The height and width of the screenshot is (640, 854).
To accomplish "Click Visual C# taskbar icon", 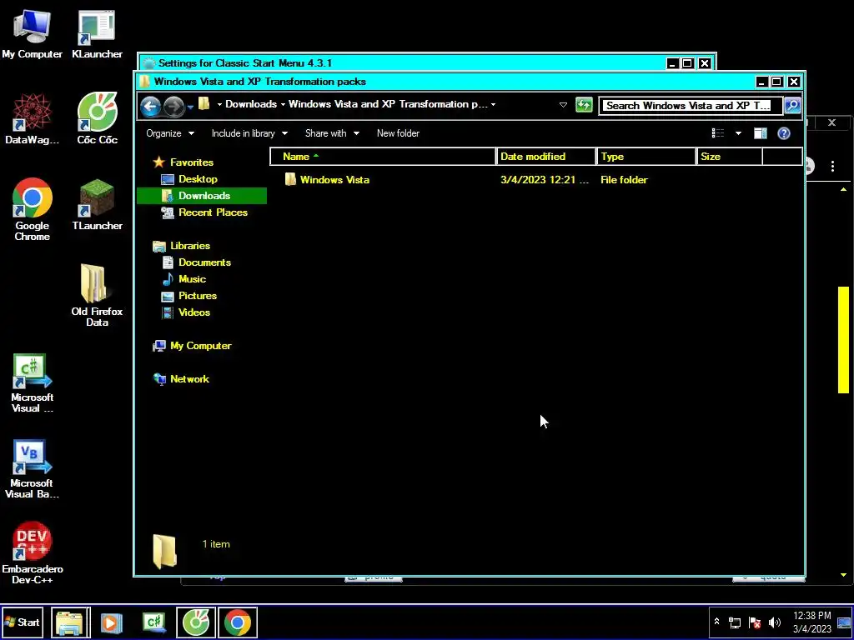I will (154, 622).
